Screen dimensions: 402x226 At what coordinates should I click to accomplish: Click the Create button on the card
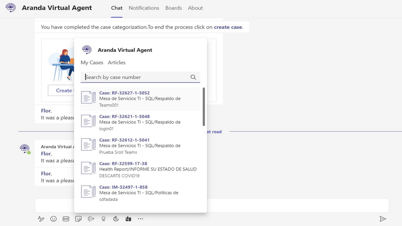click(x=61, y=90)
